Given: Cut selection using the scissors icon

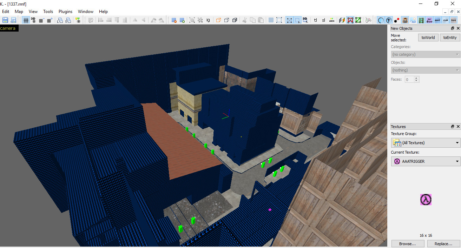Looking at the screenshot, I should (245, 20).
